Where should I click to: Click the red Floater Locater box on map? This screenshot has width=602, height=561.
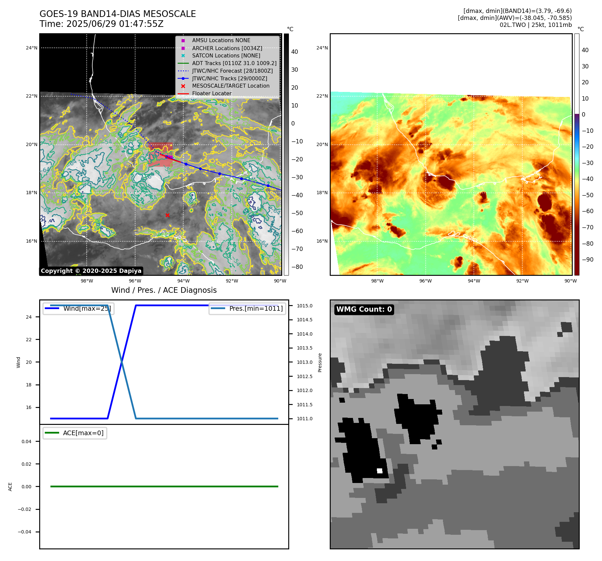160,155
